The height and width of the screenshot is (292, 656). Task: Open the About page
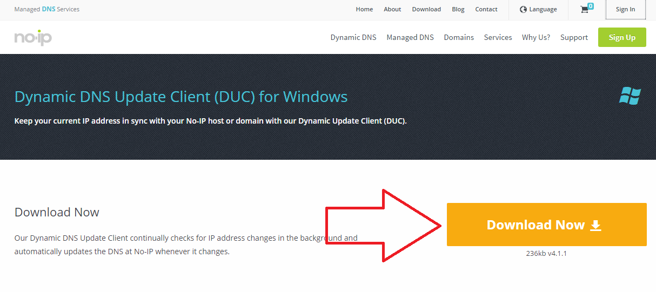point(392,9)
